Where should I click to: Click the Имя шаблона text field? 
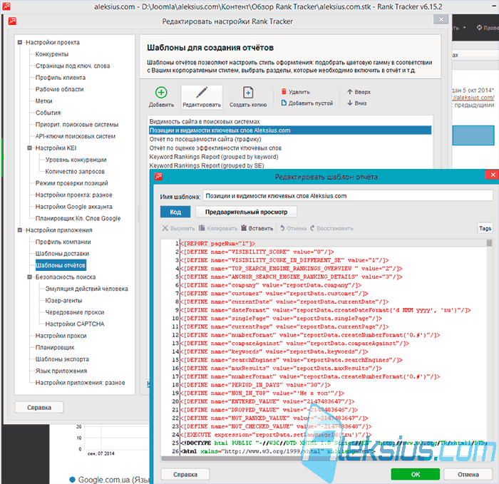(348, 196)
